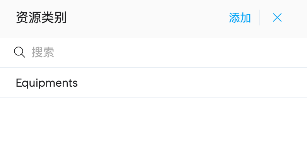The width and height of the screenshot is (307, 156).
Task: Click the Equipments row text
Action: pyautogui.click(x=47, y=83)
